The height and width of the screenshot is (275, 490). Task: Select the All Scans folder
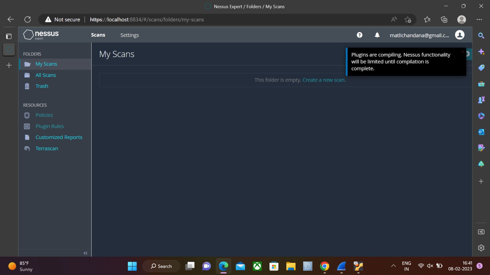[46, 75]
